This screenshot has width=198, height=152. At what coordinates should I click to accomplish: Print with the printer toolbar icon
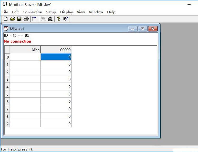pyautogui.click(x=26, y=19)
